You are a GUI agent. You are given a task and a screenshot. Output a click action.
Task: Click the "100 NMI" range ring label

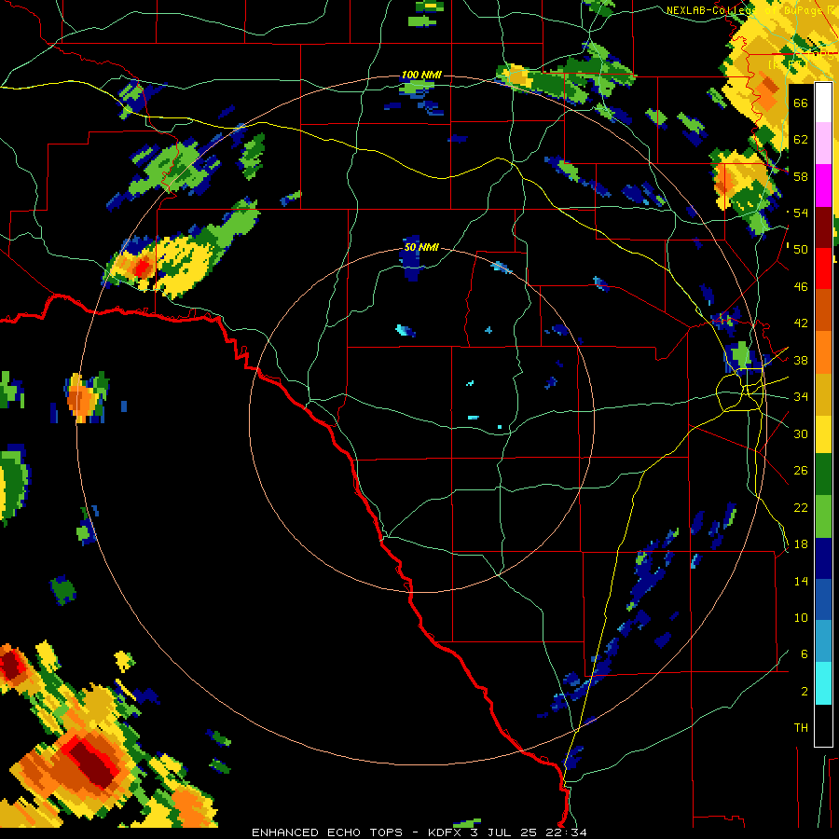pos(421,75)
